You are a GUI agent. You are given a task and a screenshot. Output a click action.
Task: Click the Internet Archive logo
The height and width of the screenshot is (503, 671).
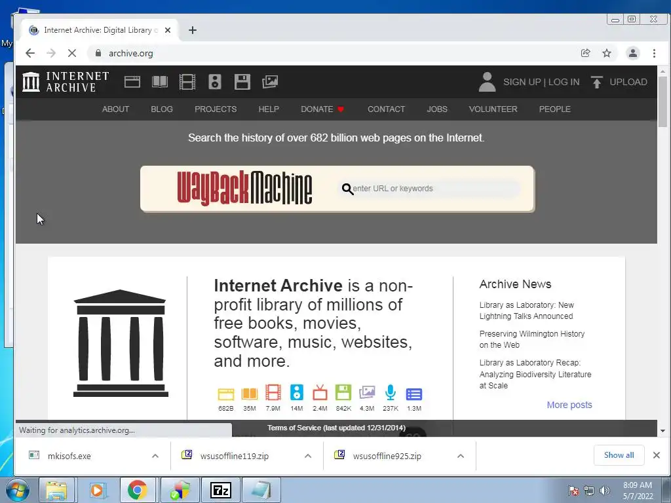(66, 82)
